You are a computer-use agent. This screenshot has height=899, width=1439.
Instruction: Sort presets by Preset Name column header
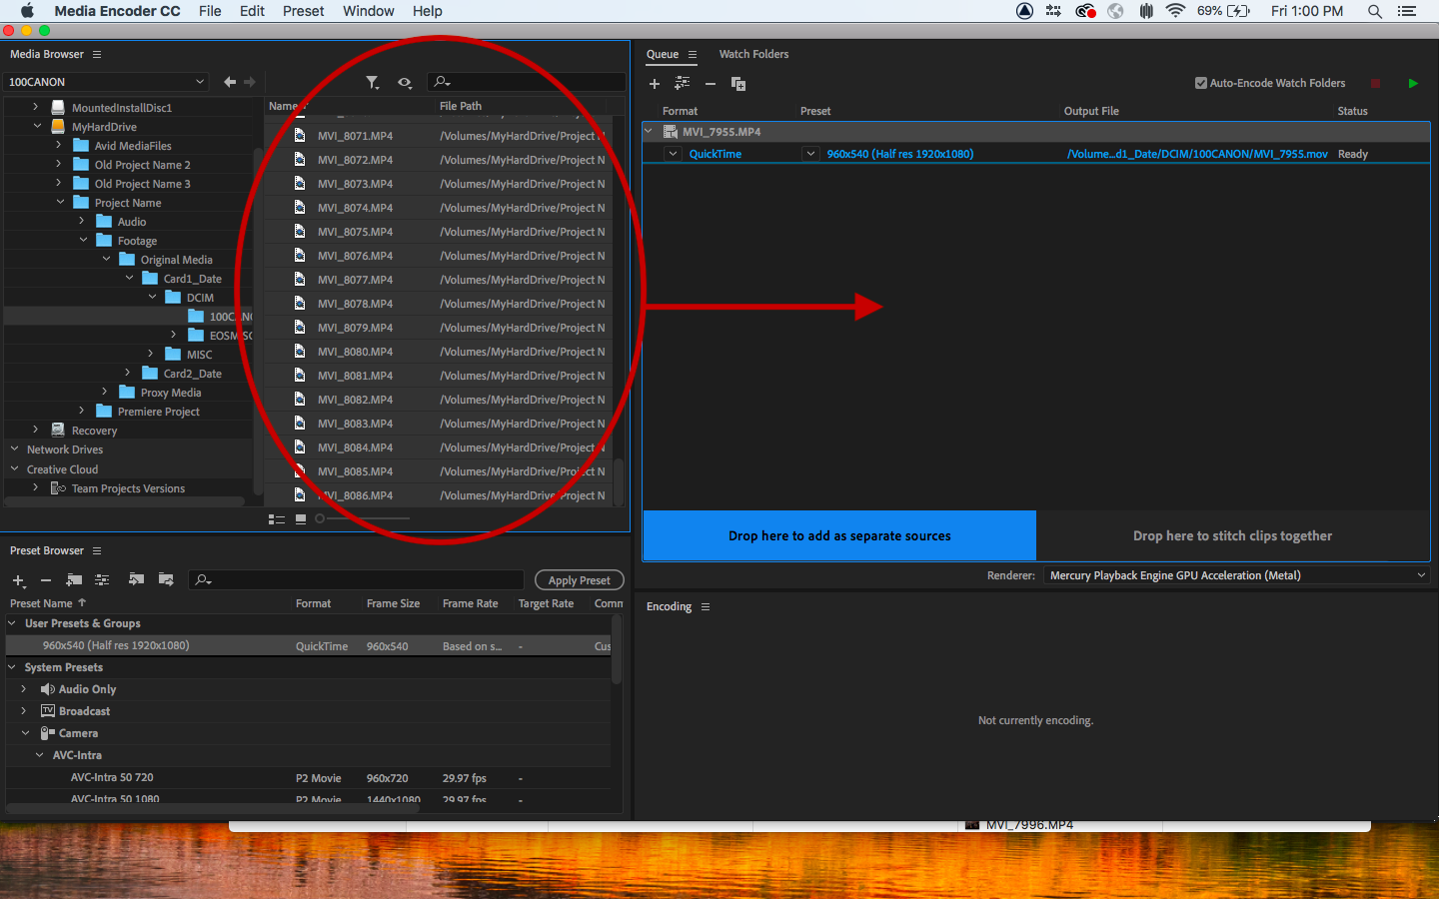coord(48,603)
